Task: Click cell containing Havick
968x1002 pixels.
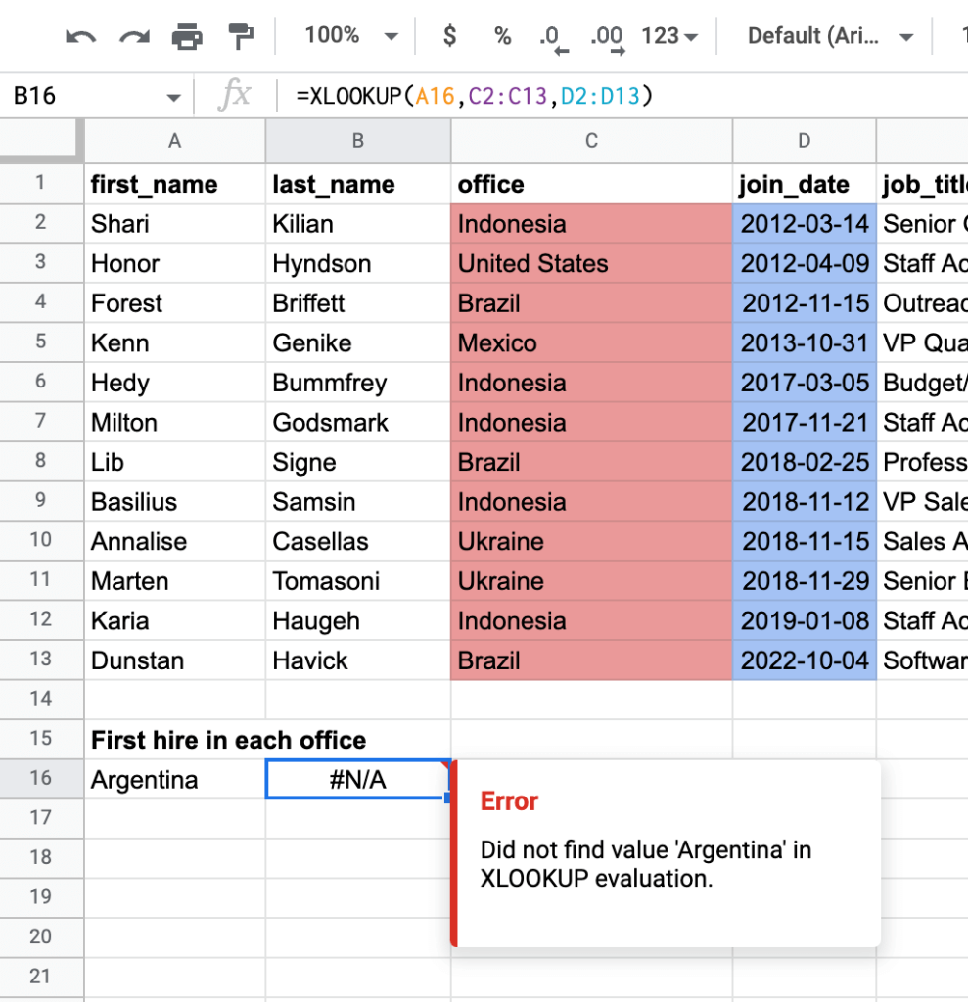Action: [358, 660]
